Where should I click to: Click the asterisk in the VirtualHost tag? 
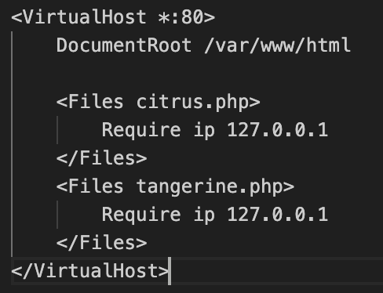click(164, 18)
